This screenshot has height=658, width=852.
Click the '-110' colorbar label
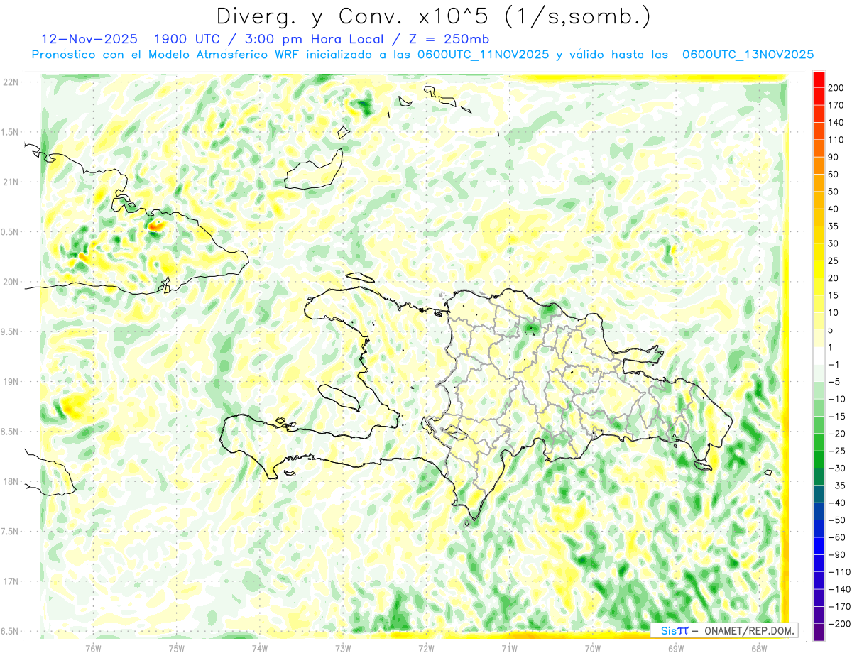[839, 573]
